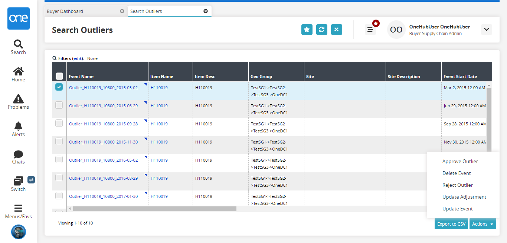Click the One Network logo icon
This screenshot has width=507, height=243.
18,18
